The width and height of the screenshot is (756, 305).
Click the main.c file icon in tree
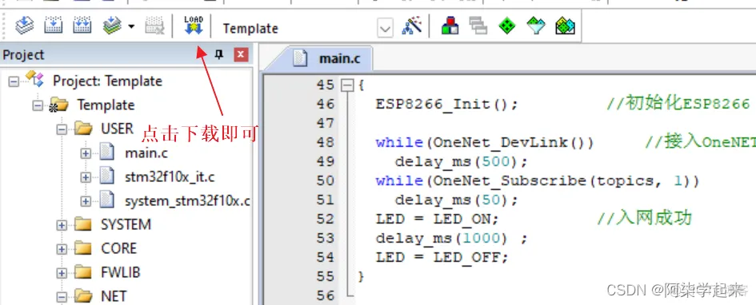107,152
